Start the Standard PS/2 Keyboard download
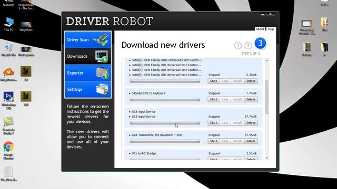The height and width of the screenshot is (189, 337). (213, 99)
